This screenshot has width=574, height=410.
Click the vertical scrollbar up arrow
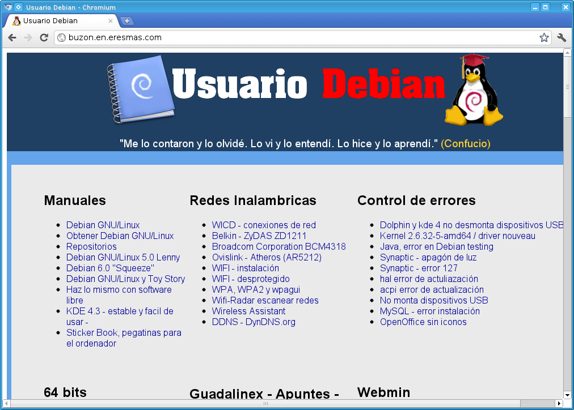(567, 53)
